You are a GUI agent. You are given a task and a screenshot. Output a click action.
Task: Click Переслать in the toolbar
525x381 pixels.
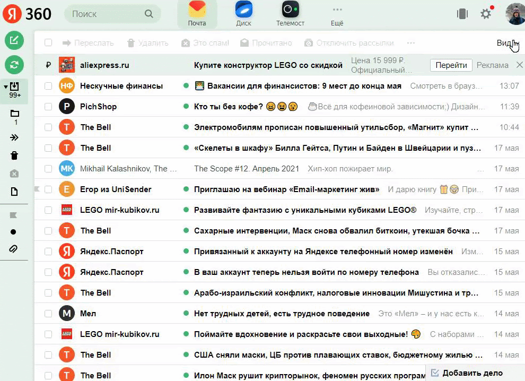pyautogui.click(x=88, y=43)
